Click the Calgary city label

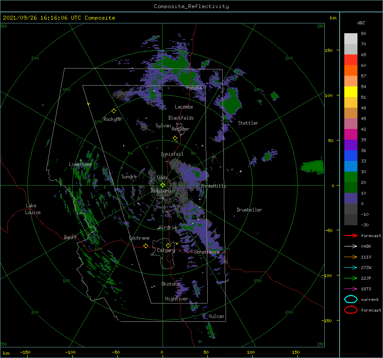(166, 250)
